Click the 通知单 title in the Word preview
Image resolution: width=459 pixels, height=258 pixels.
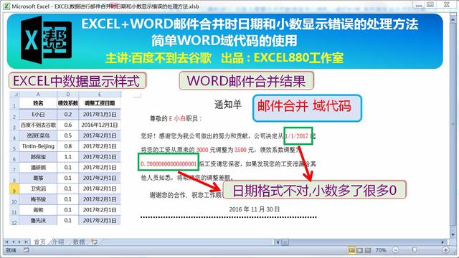pyautogui.click(x=228, y=104)
